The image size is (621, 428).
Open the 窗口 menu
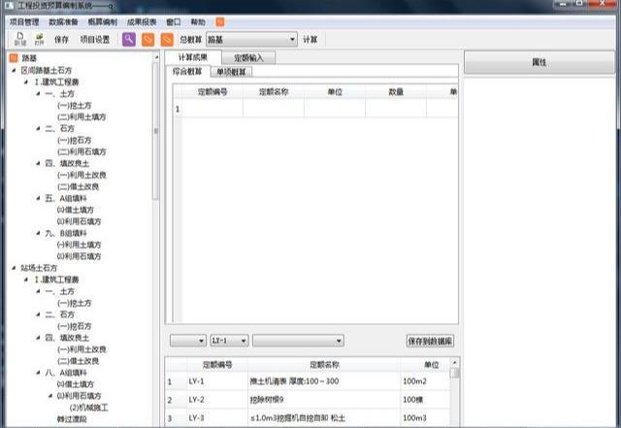click(173, 21)
